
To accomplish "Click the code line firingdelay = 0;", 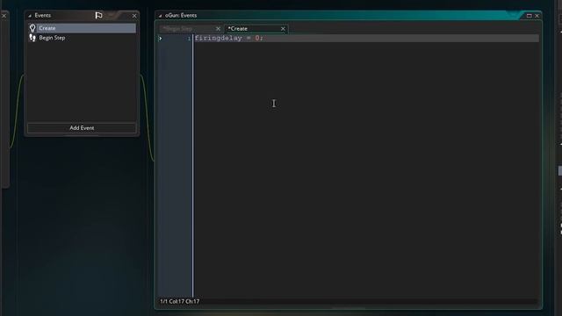I will pyautogui.click(x=228, y=38).
